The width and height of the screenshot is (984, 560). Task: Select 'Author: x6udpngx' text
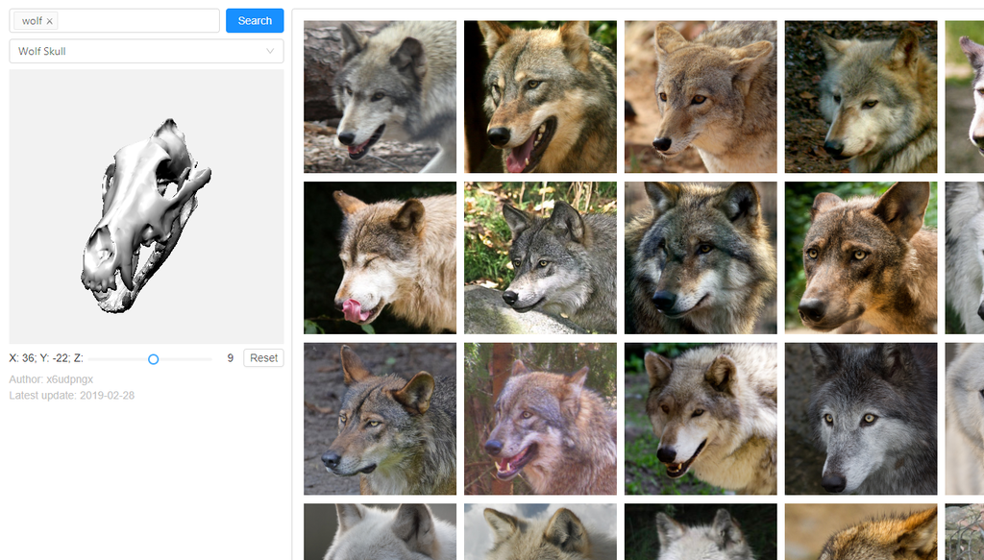click(51, 379)
